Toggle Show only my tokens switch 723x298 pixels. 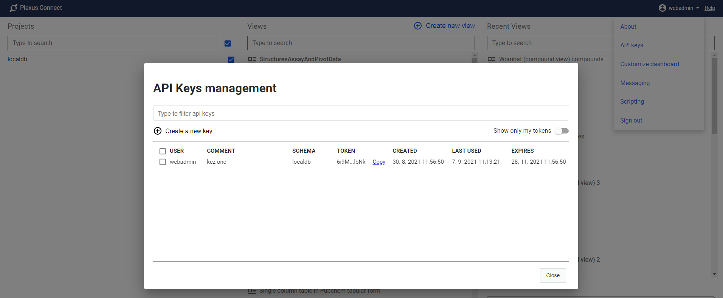pos(562,131)
